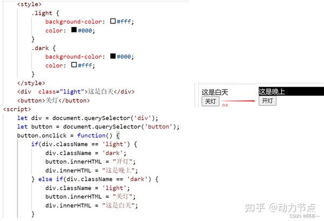Click the red arrow between previews
The image size is (324, 221).
point(239,101)
